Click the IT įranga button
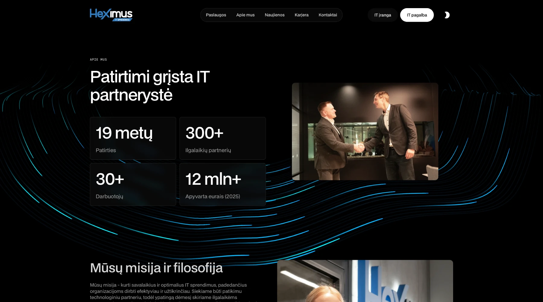The image size is (543, 302). tap(383, 15)
